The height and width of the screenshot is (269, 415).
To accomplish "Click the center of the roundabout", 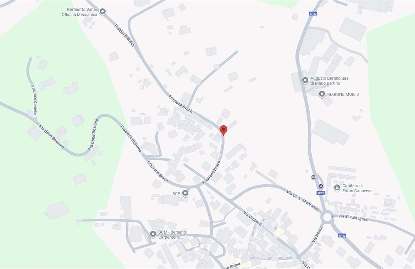I will point(327,217).
